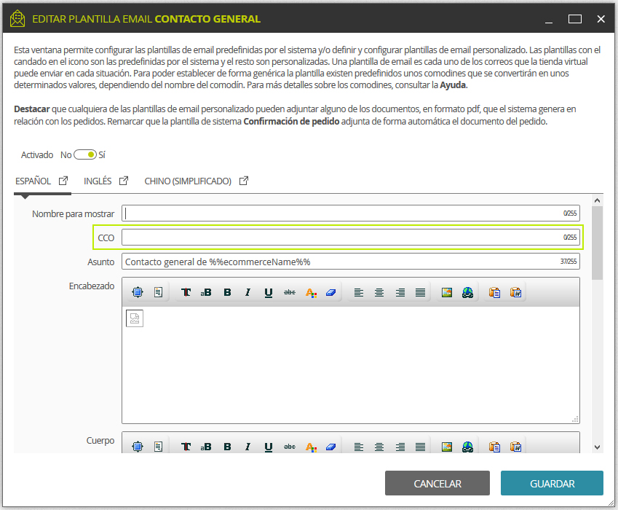The height and width of the screenshot is (510, 618).
Task: Click eraser remove-format icon in Encabezado toolbar
Action: (x=330, y=292)
